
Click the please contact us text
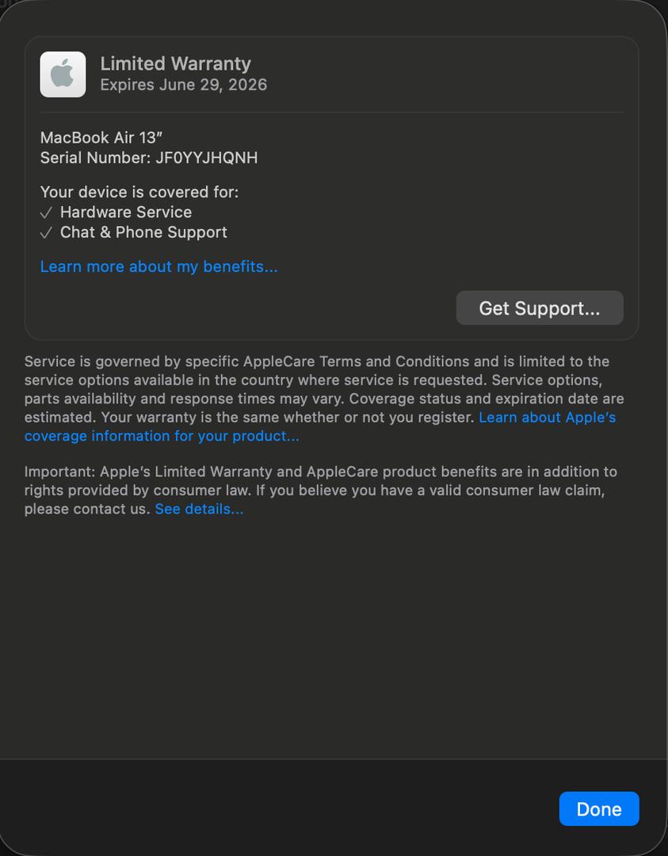click(x=87, y=509)
